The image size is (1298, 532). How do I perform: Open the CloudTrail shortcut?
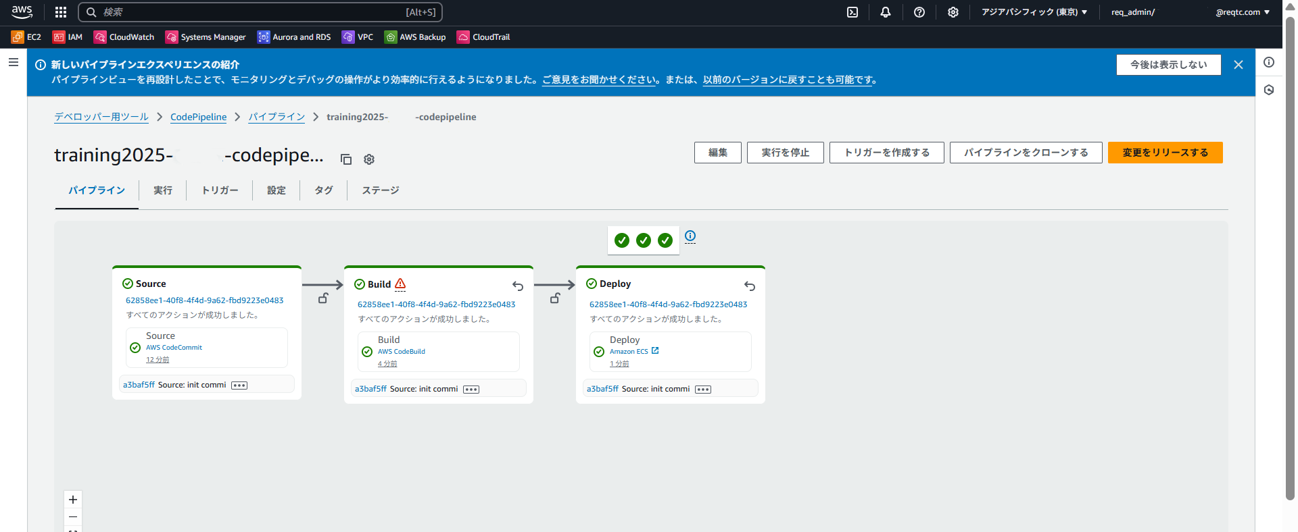coord(483,37)
